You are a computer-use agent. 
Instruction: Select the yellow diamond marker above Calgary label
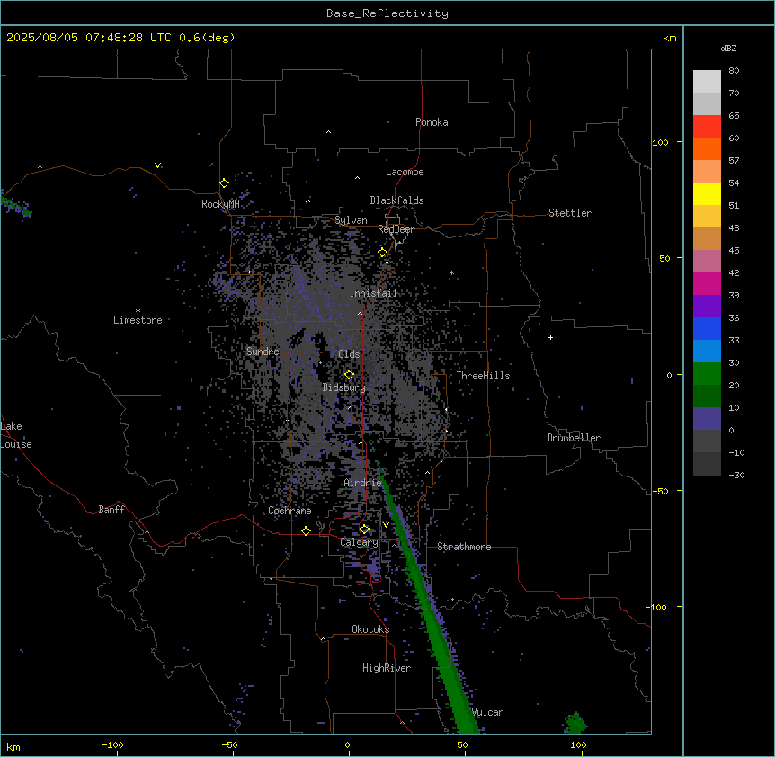364,530
